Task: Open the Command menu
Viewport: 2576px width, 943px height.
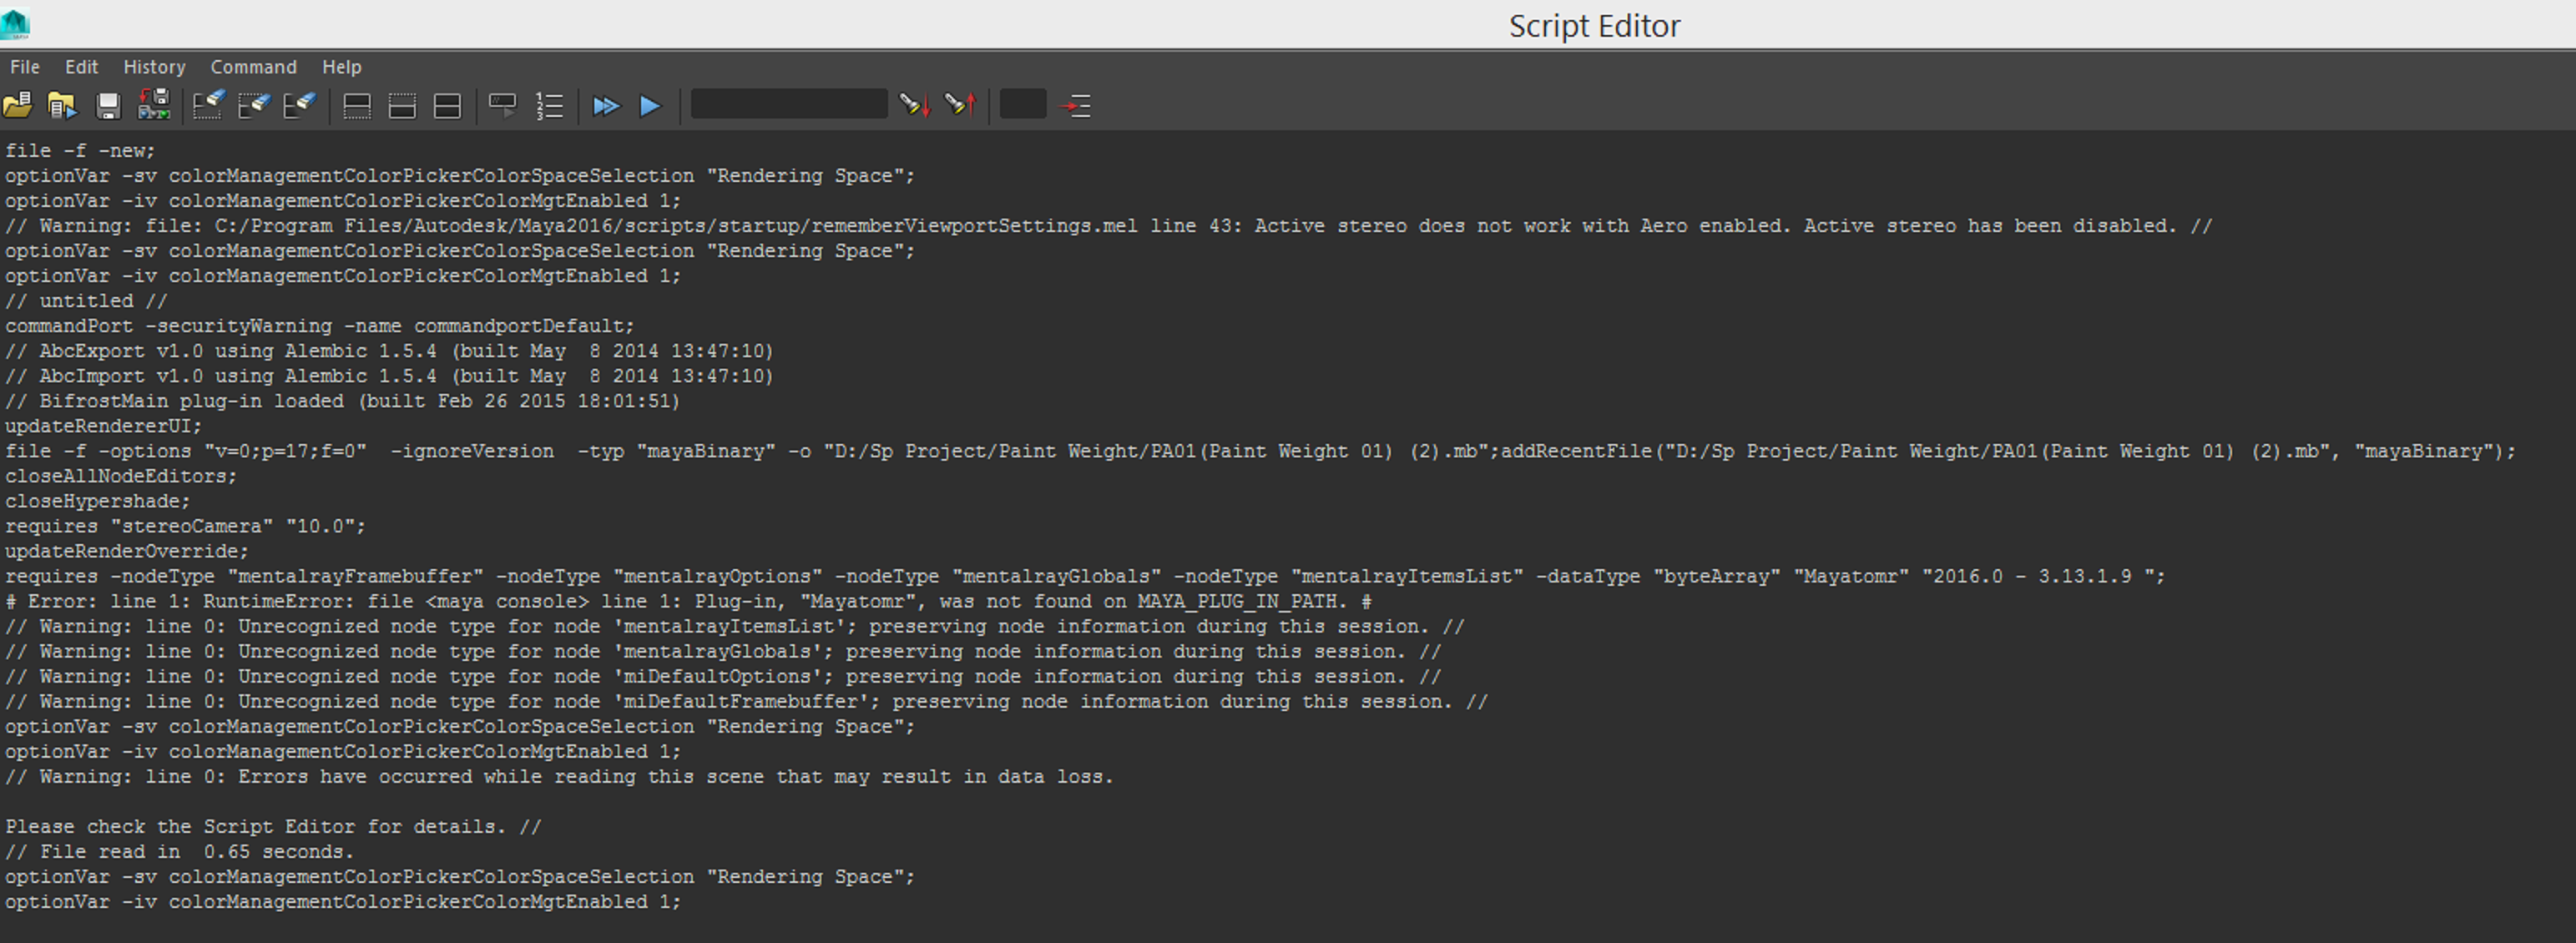Action: [253, 67]
